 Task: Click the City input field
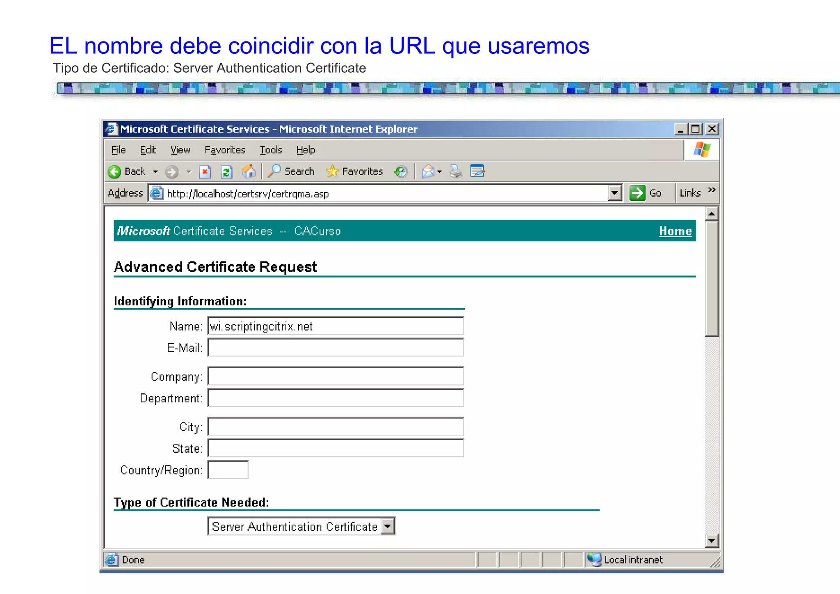coord(336,427)
